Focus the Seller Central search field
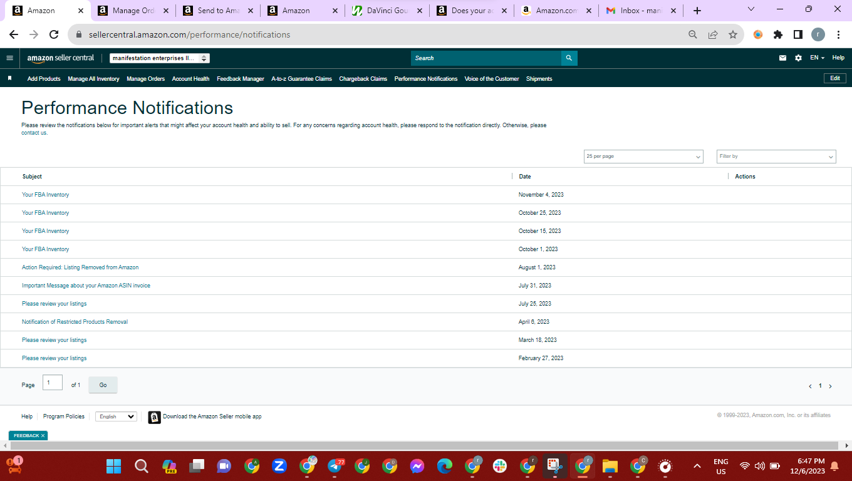 pyautogui.click(x=486, y=58)
